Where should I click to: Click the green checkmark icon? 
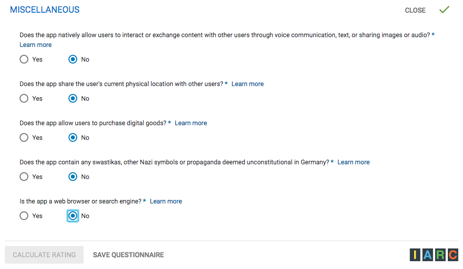pos(444,10)
